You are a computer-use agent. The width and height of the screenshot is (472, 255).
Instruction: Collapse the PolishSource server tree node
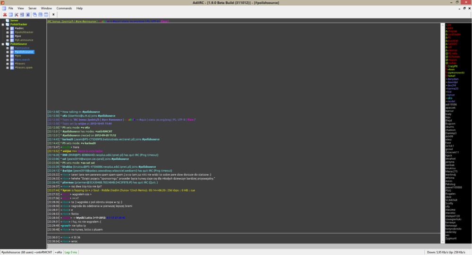2,44
